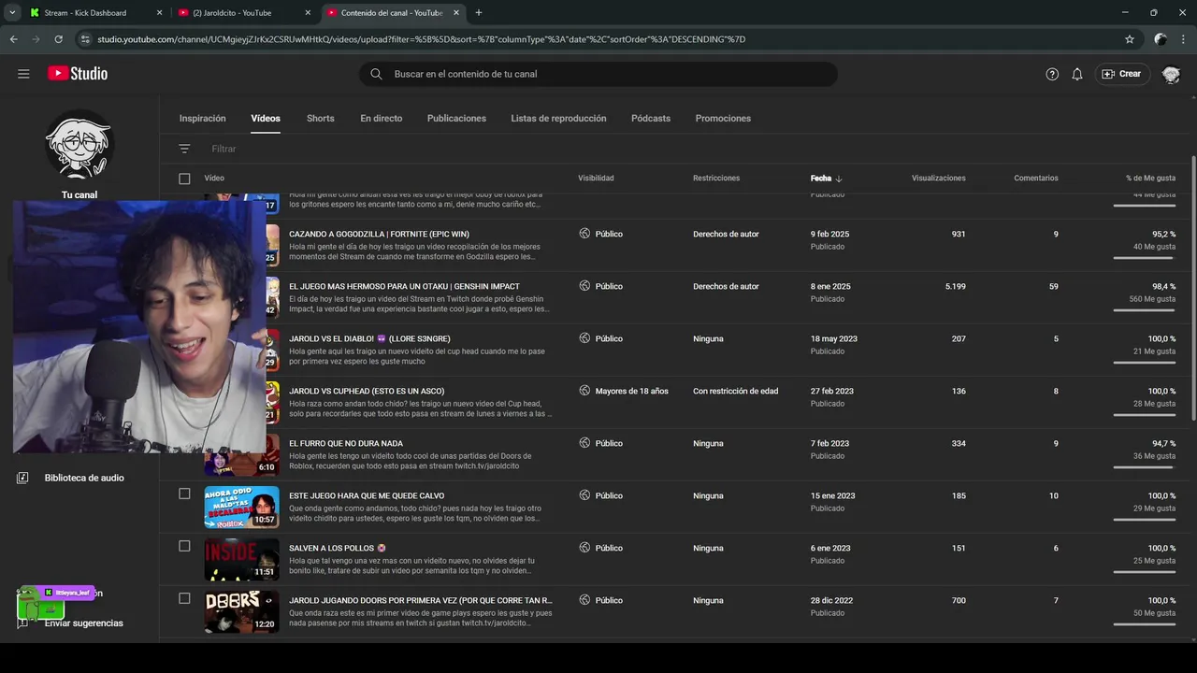Click the visibility icon in JAROLD VS EL DIABLO row
1197x673 pixels.
tap(584, 338)
